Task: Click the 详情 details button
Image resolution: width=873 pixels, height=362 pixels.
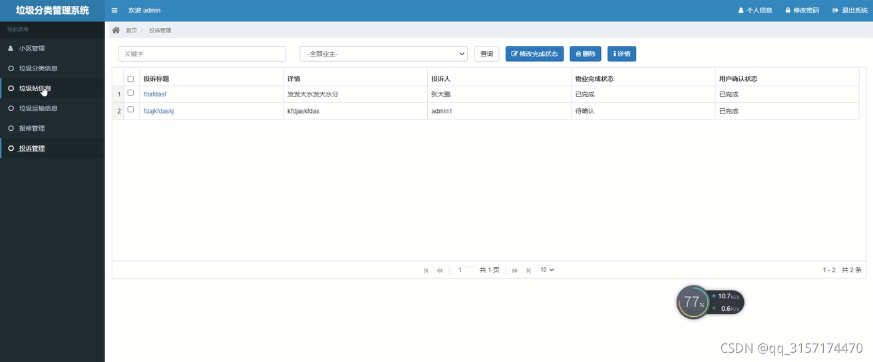Action: (622, 54)
